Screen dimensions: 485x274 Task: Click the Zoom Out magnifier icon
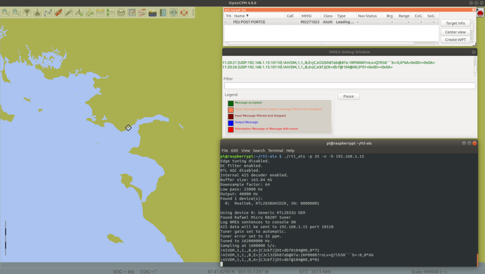(x=17, y=13)
